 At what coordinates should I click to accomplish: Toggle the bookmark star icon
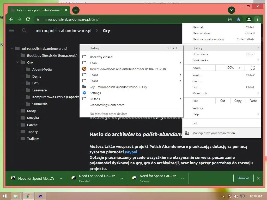[x=239, y=19]
